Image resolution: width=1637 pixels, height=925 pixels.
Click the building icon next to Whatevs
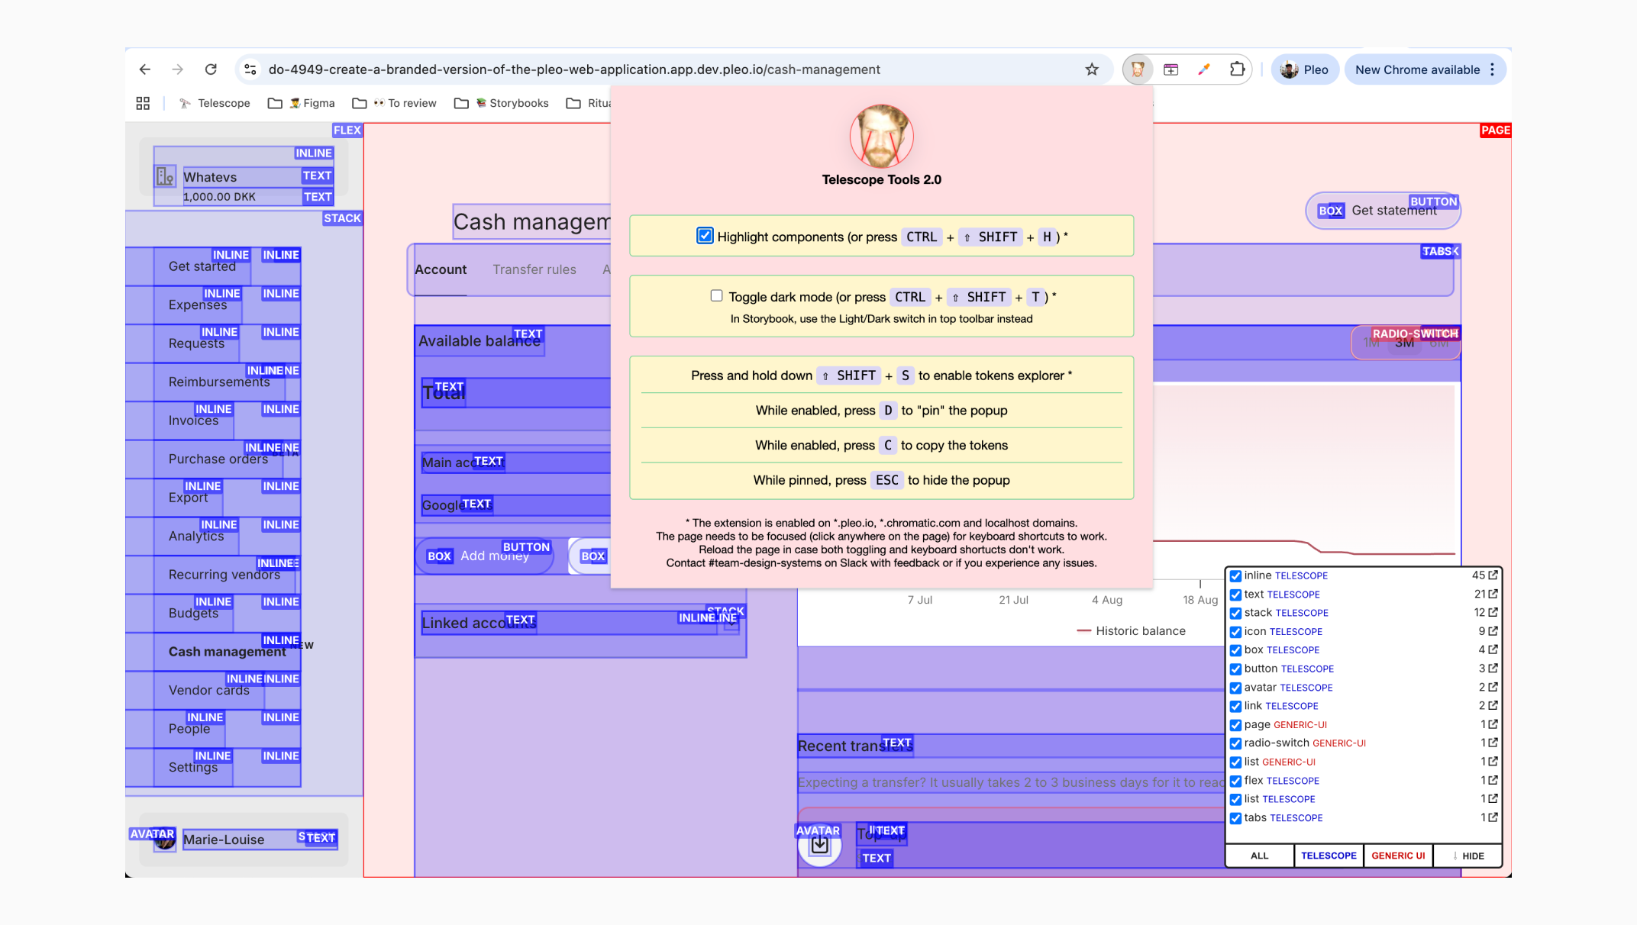164,176
